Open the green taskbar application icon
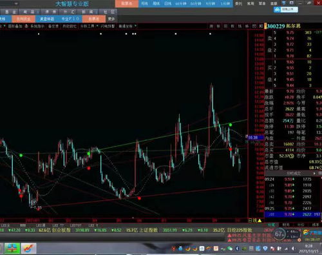322x255 pixels. [x=12, y=249]
